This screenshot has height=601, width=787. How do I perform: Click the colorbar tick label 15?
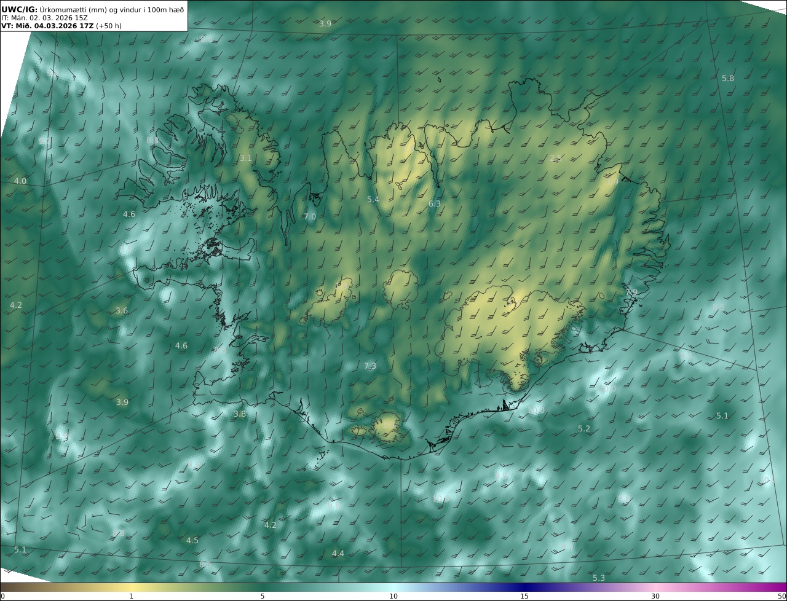[524, 596]
